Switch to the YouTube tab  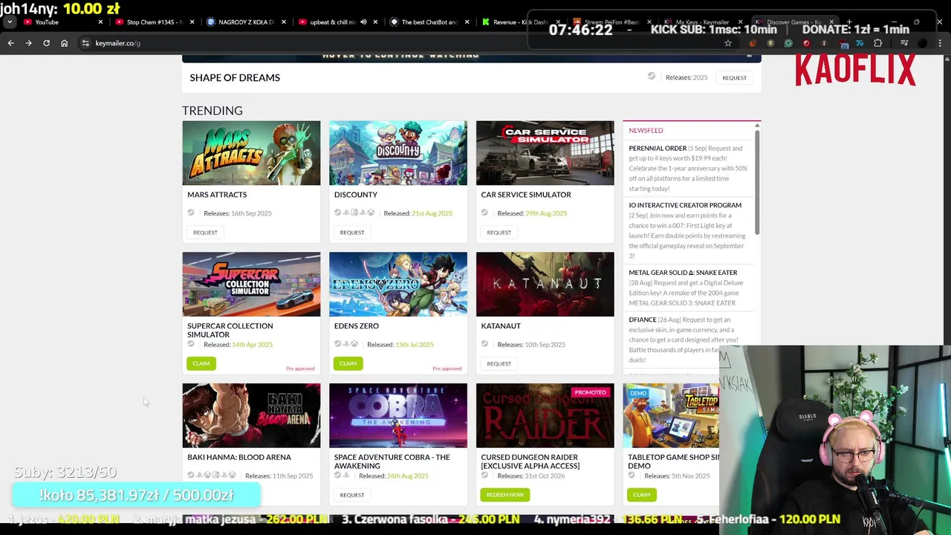coord(63,22)
